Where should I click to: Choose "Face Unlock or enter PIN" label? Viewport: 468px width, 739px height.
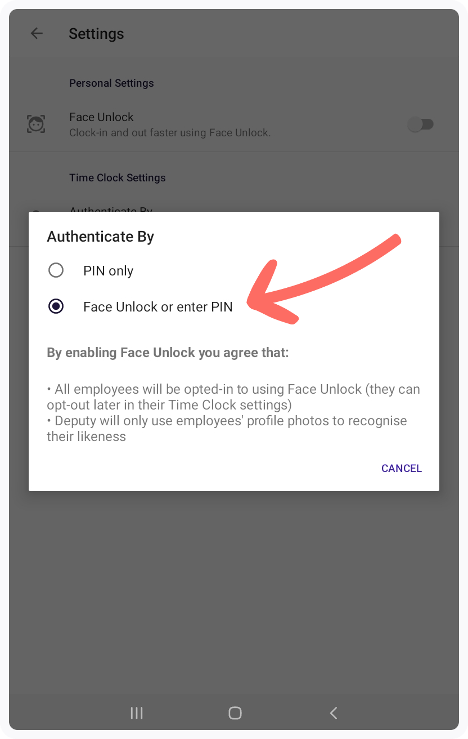coord(158,307)
